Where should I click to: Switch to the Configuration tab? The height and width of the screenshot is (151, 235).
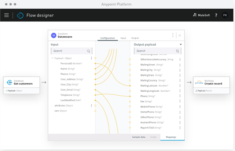click(108, 38)
